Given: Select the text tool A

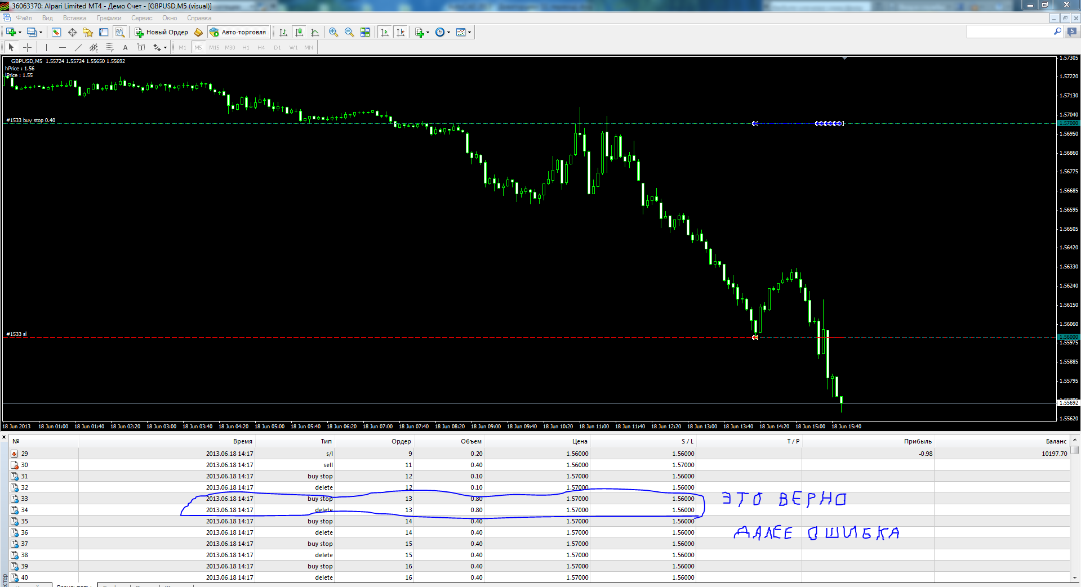Looking at the screenshot, I should 126,47.
